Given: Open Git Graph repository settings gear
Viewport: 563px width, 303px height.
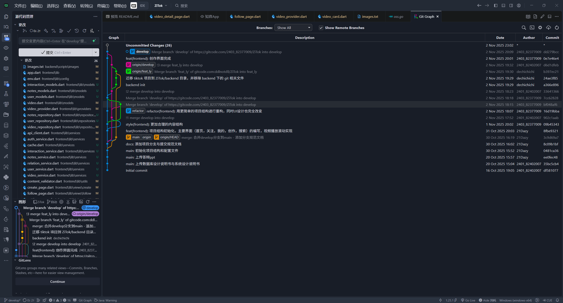Looking at the screenshot, I should click(540, 28).
